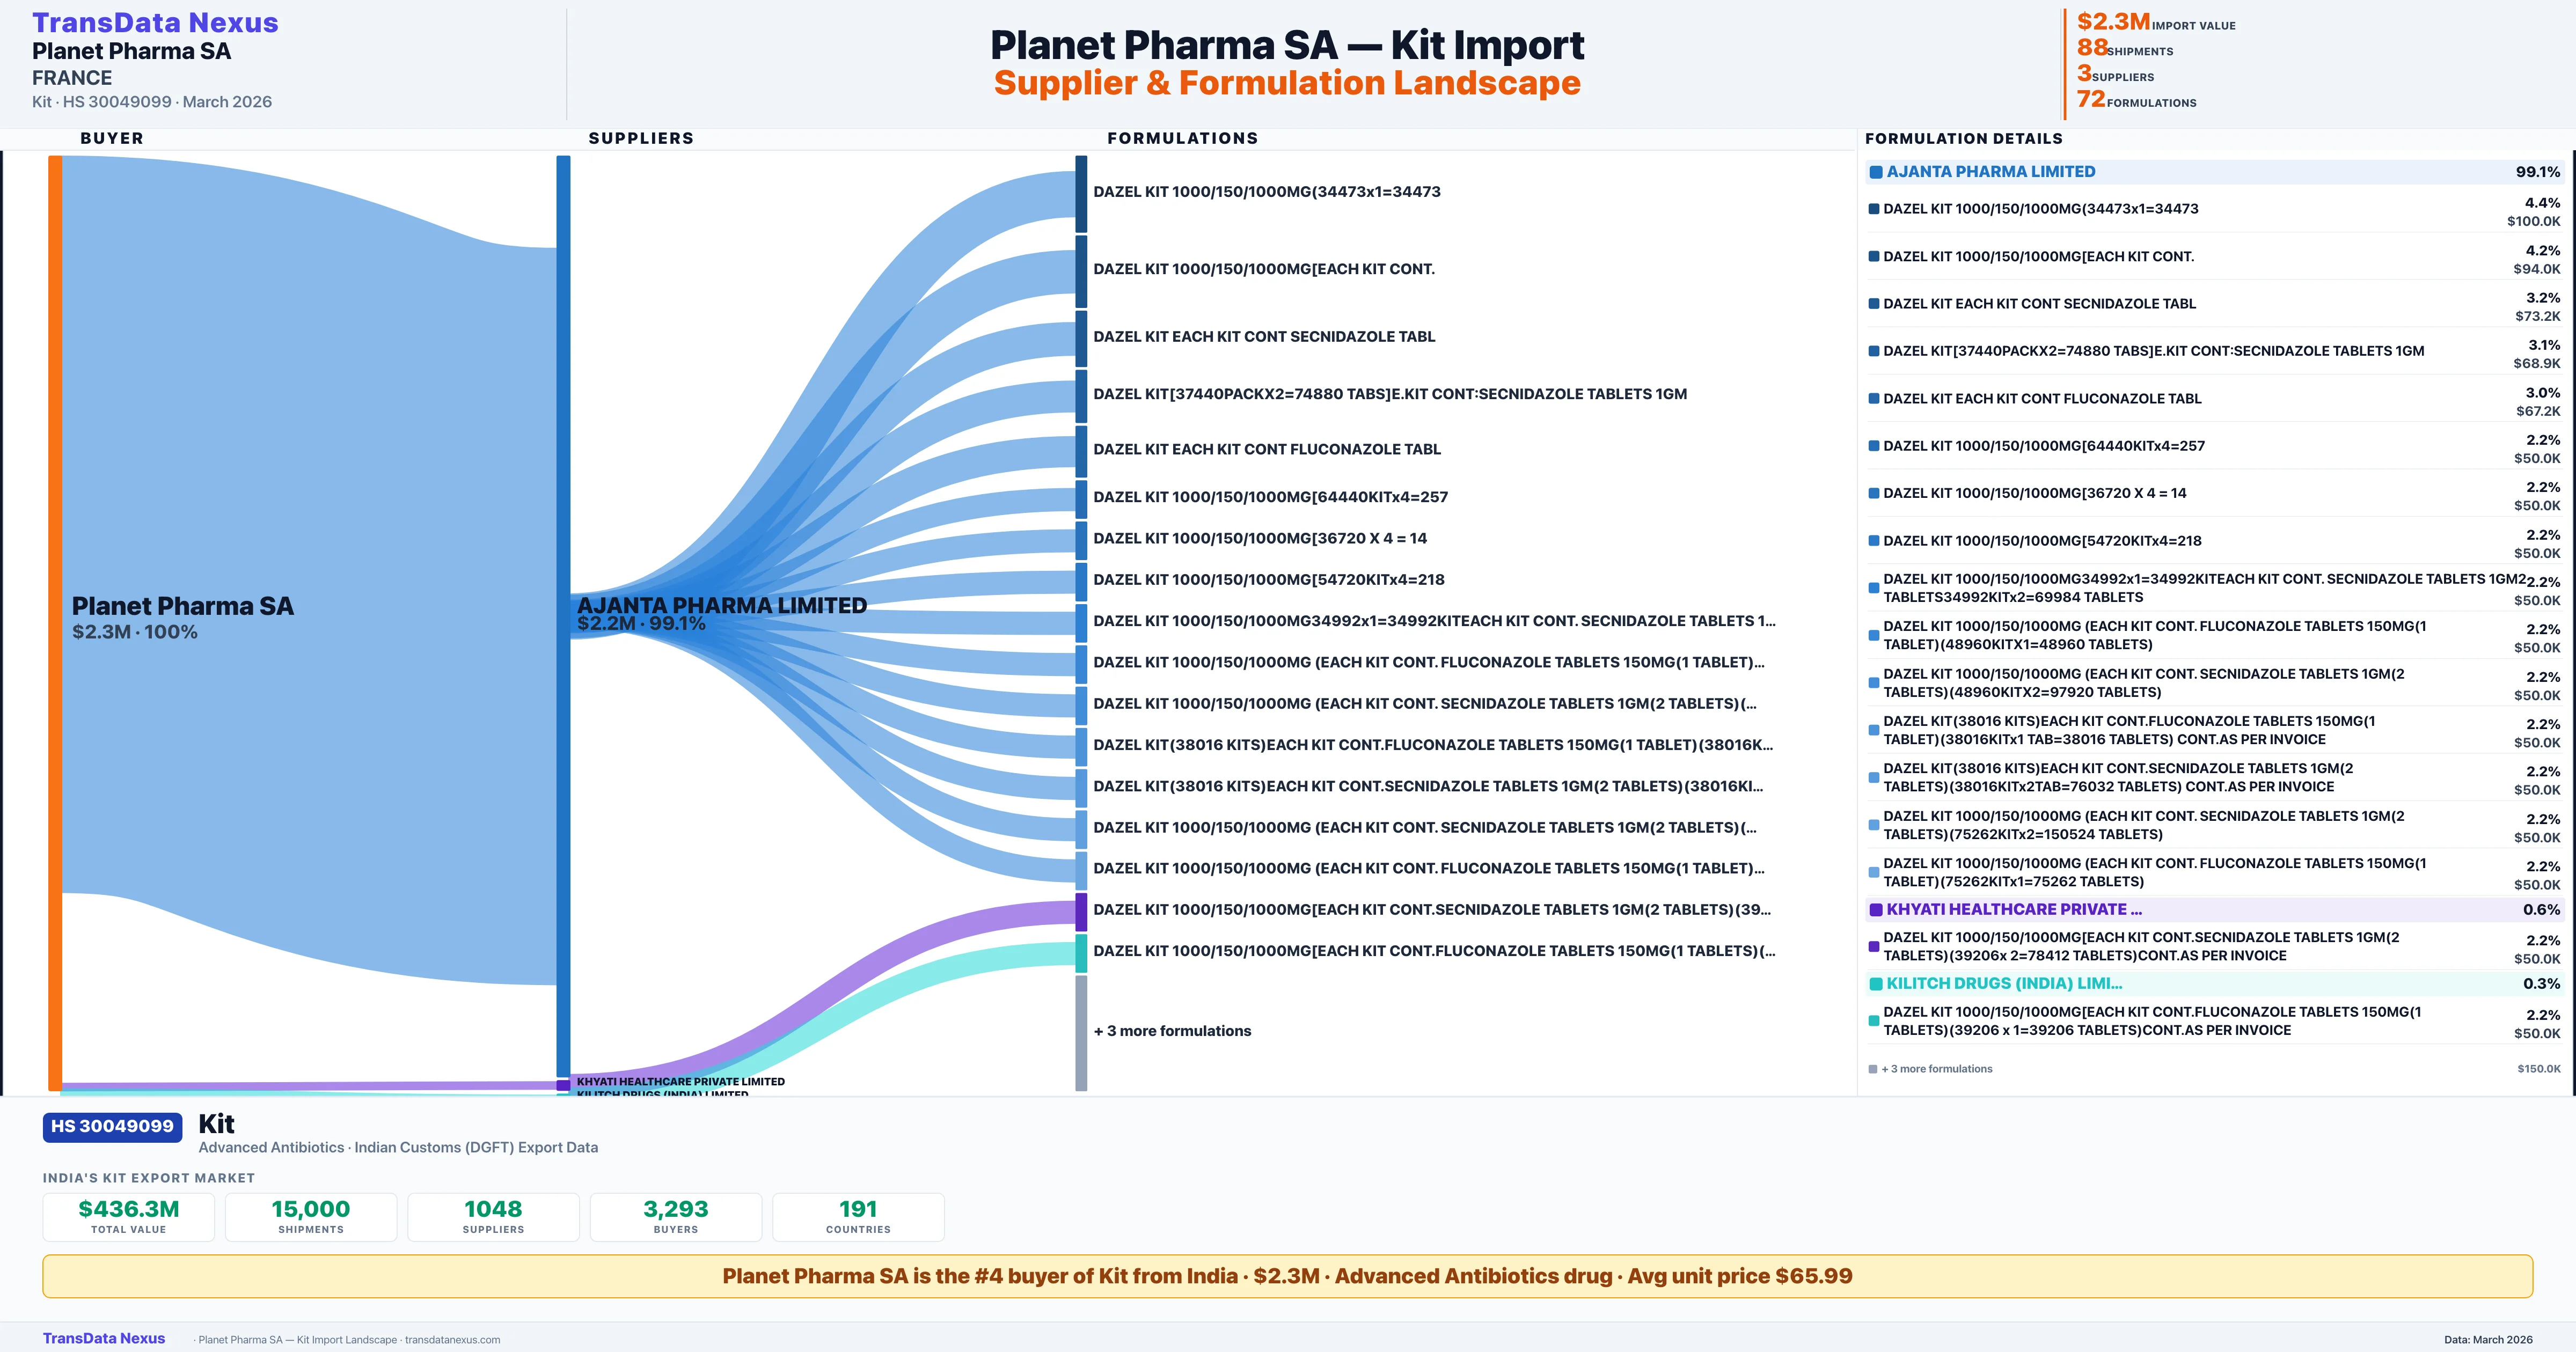Viewport: 2576px width, 1352px height.
Task: Click the $436.3M TOTAL VALUE stat card
Action: pyautogui.click(x=128, y=1216)
